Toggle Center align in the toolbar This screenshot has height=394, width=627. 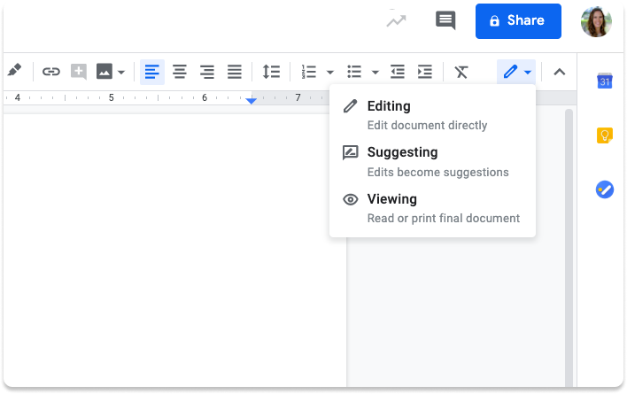180,72
